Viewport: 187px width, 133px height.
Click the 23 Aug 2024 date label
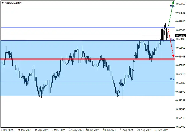145,130
